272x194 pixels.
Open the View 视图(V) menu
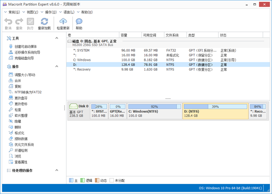(x=31, y=12)
